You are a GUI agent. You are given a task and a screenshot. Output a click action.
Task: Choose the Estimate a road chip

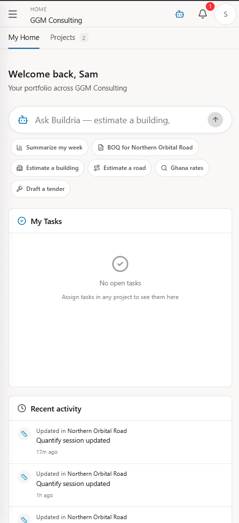[119, 168]
